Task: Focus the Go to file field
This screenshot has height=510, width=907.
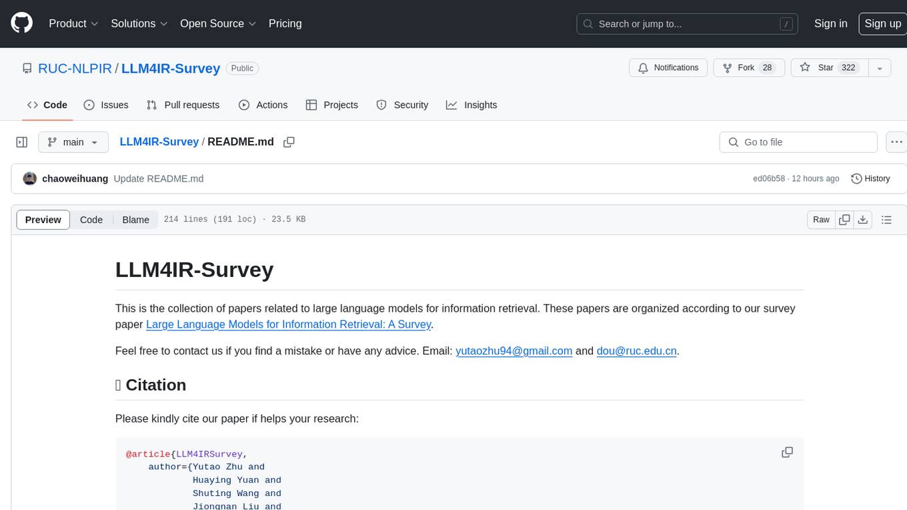Action: coord(798,142)
